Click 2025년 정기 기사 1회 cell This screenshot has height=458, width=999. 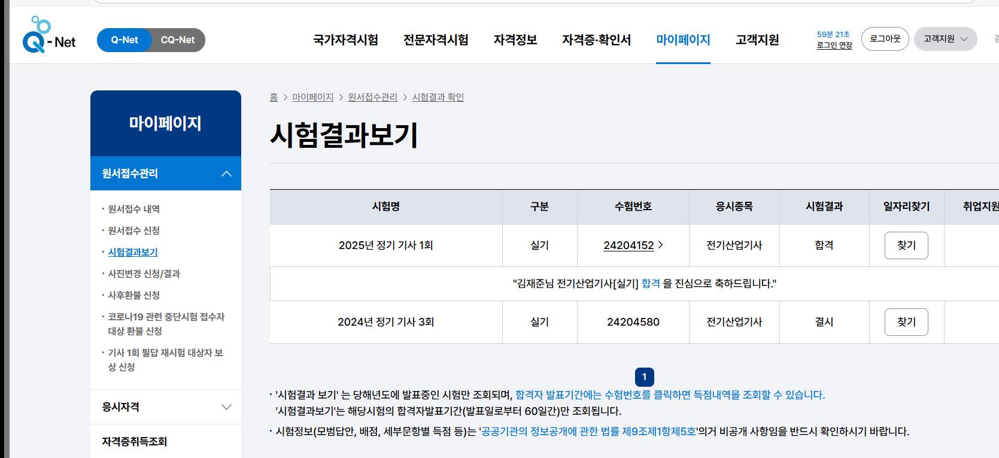386,245
